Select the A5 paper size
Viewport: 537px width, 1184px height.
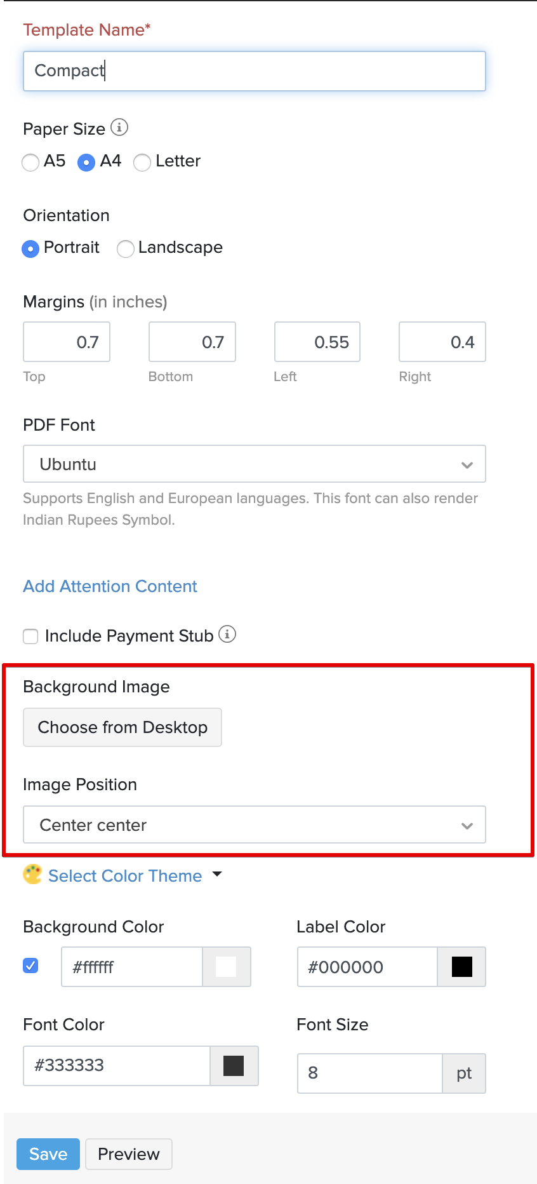click(30, 163)
